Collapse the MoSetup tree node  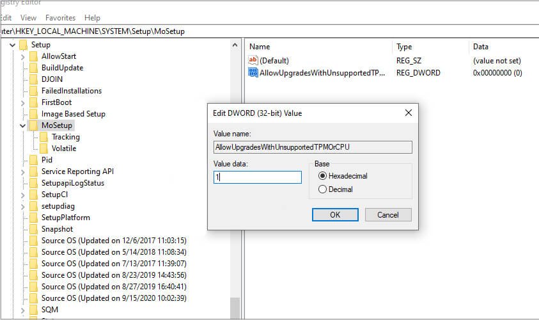22,125
